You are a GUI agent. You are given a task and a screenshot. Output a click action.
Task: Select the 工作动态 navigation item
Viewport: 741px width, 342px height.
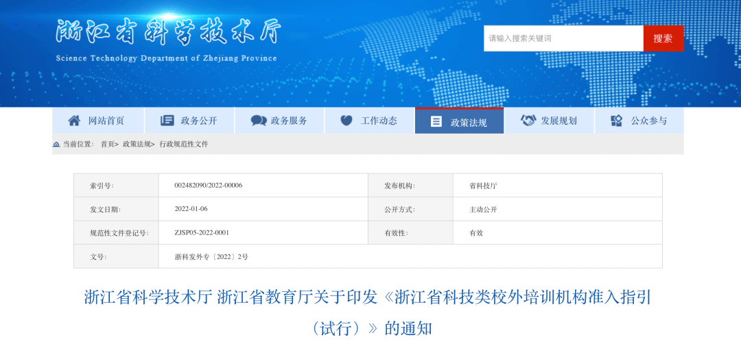[x=370, y=121]
